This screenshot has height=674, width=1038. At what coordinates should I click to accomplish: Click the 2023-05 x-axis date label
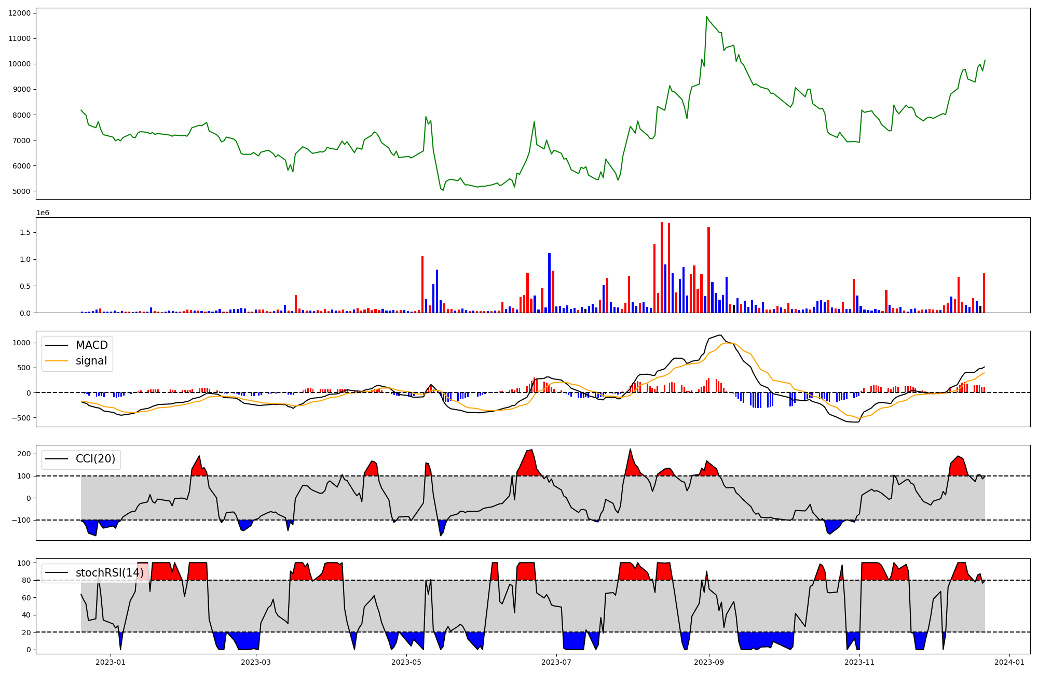pos(406,662)
